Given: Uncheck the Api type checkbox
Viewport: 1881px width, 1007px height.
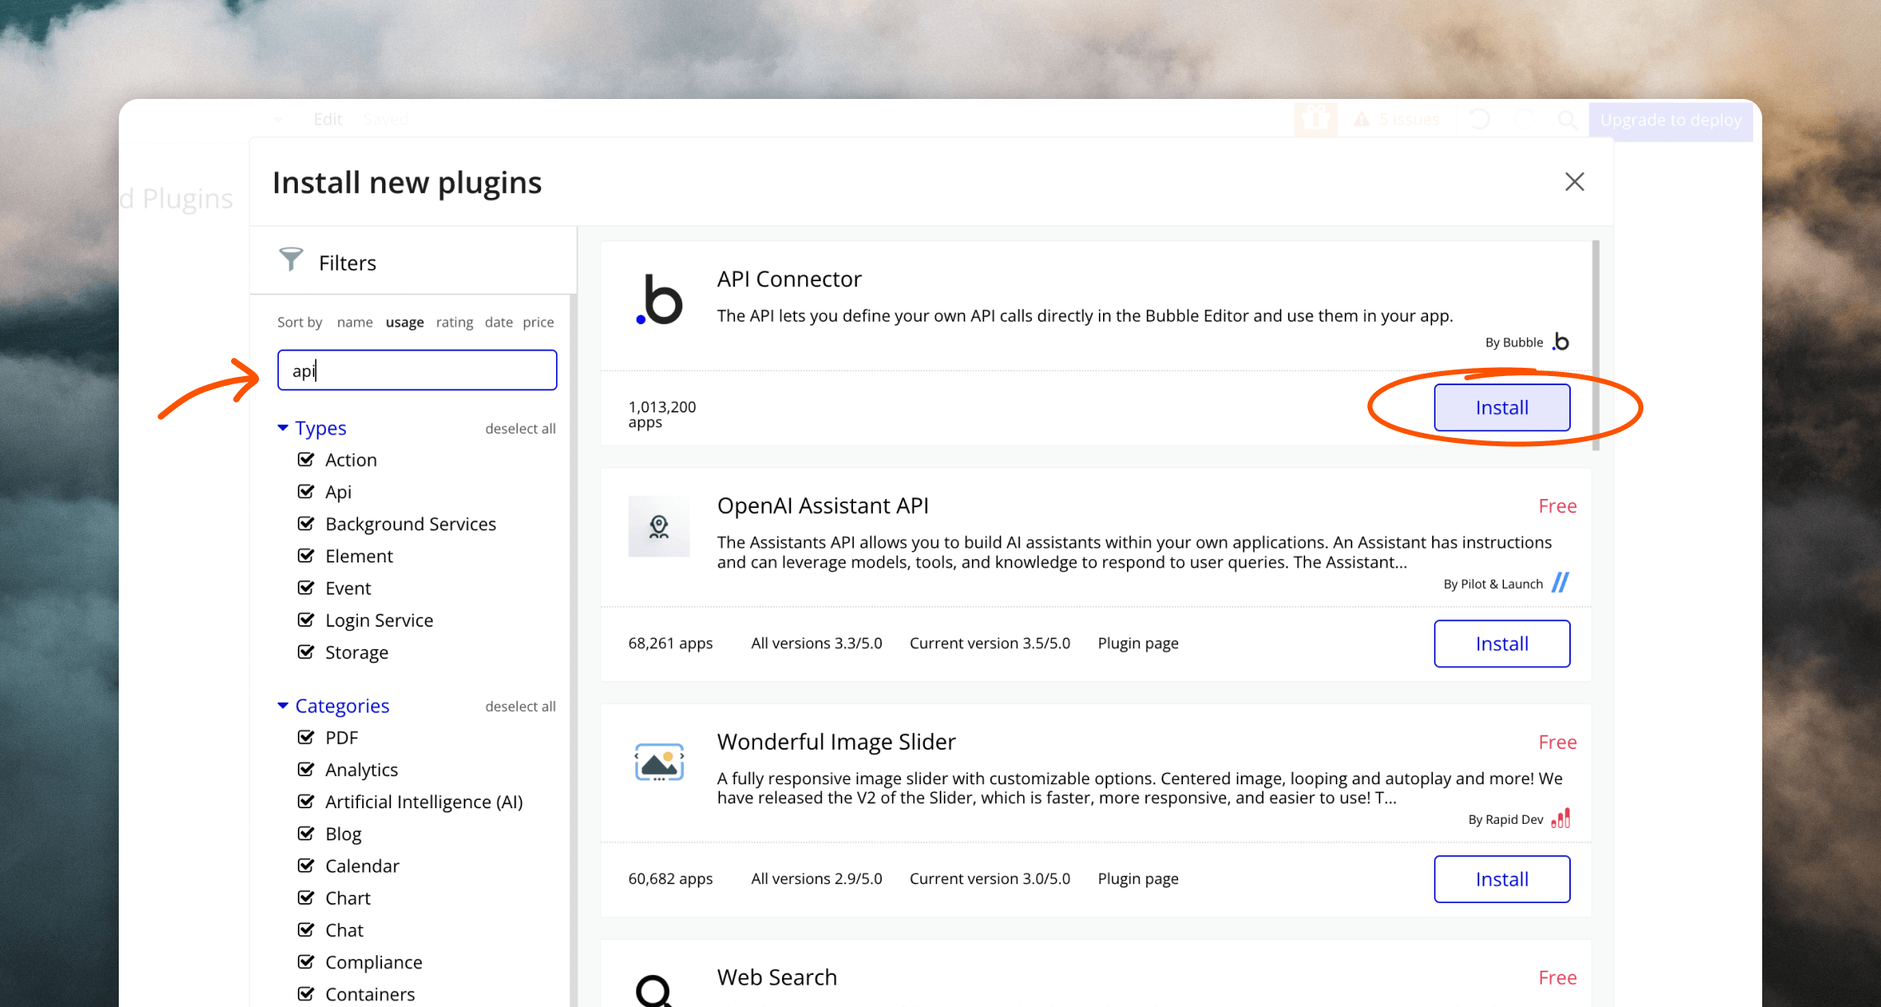Looking at the screenshot, I should 305,492.
